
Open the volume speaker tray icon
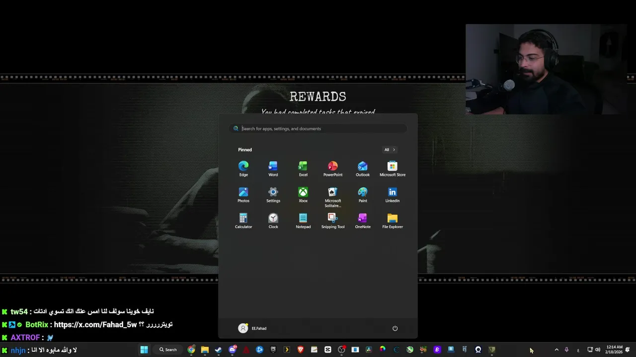[597, 350]
